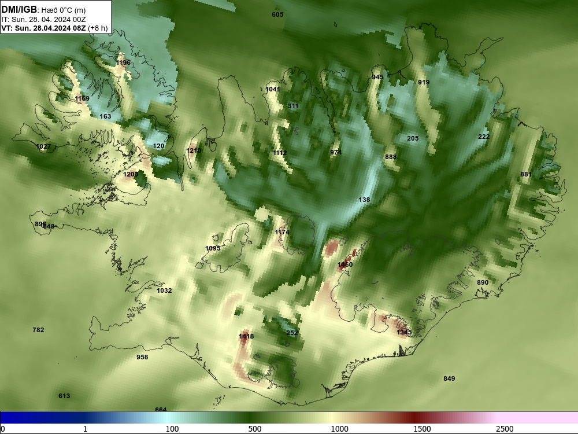Click the IT: Sun. 28. 04. 2024 00Z line
This screenshot has width=578, height=434.
pos(43,20)
